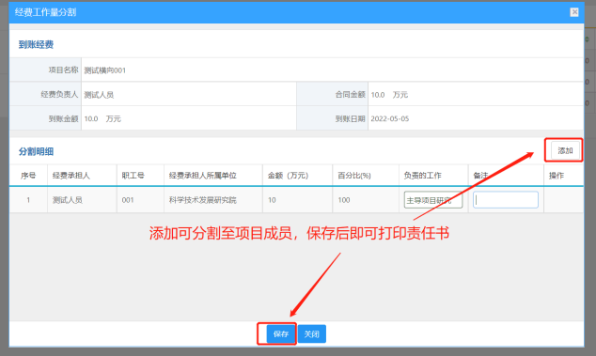Click the 项目名称 value 测试横向001
This screenshot has width=596, height=356.
105,70
